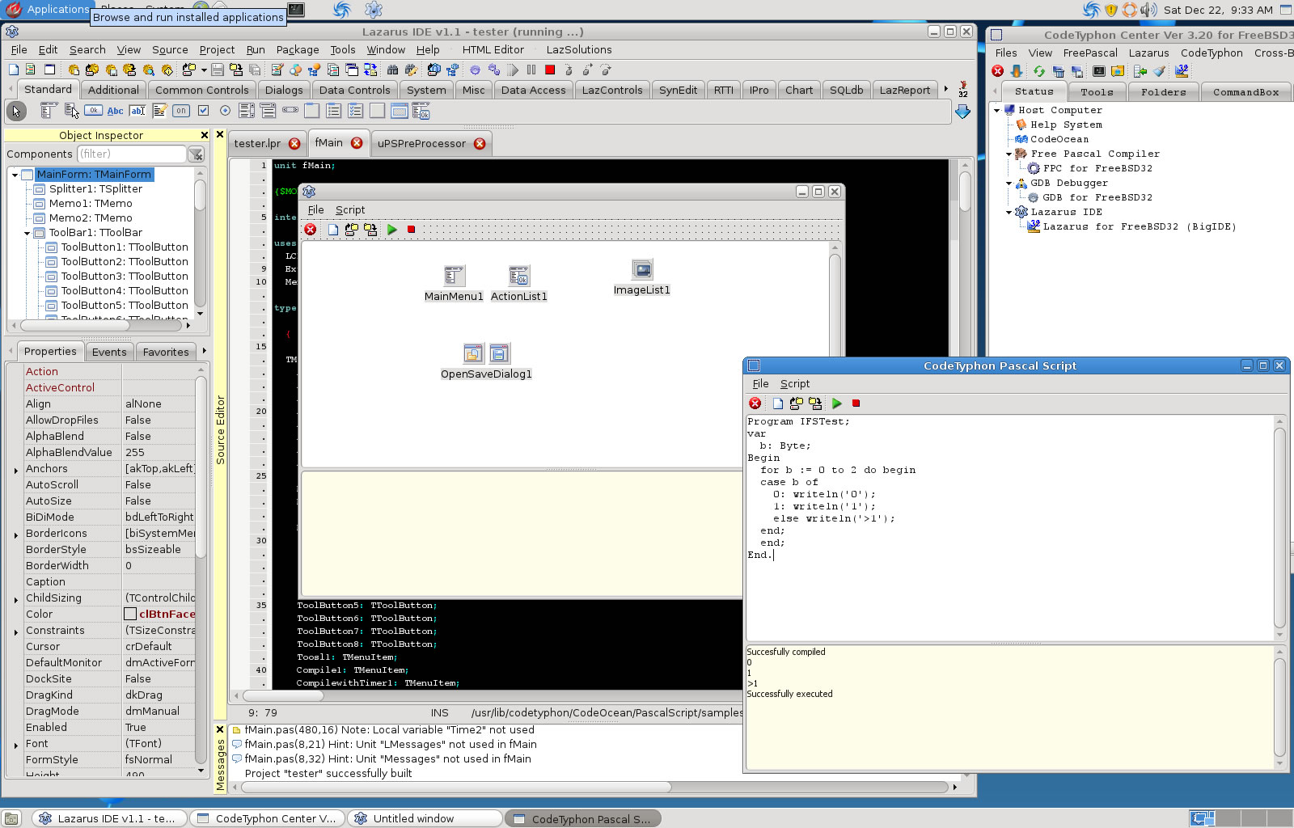Image resolution: width=1294 pixels, height=828 pixels.
Task: Select the TMemo component in palette
Action: [x=159, y=111]
